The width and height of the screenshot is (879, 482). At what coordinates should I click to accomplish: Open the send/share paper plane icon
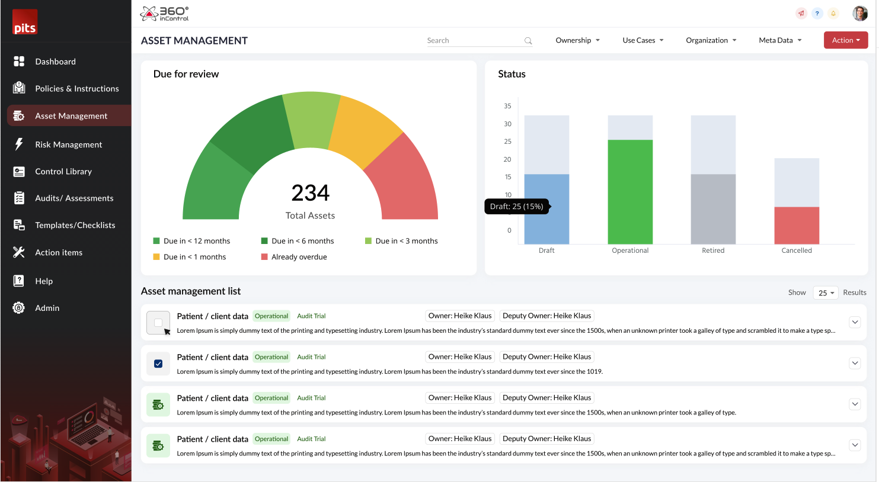801,13
